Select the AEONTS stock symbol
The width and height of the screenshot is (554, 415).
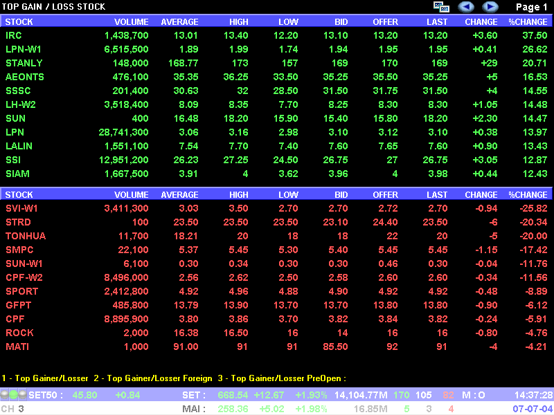click(x=25, y=77)
